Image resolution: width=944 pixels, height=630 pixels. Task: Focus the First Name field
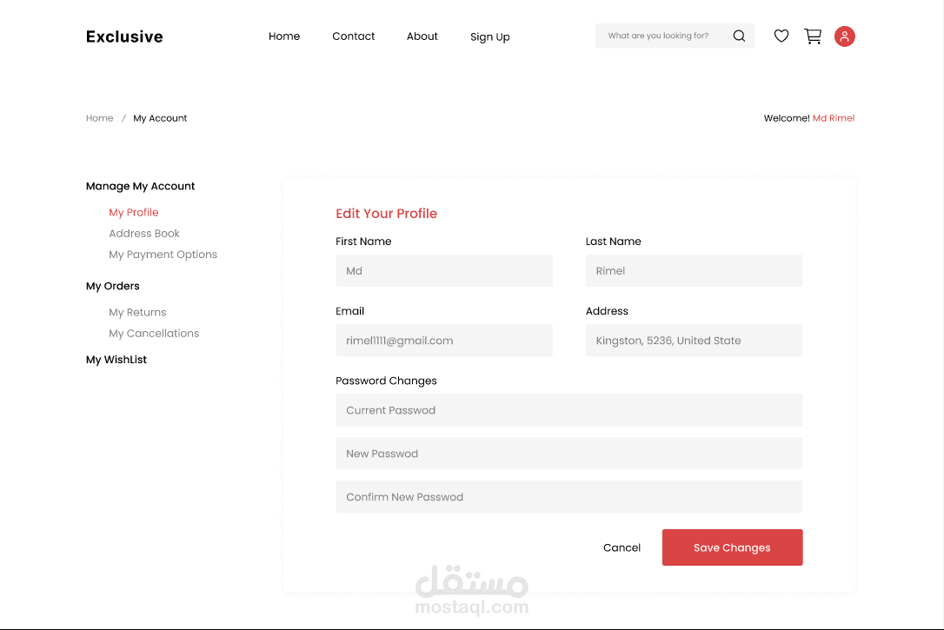(x=443, y=271)
